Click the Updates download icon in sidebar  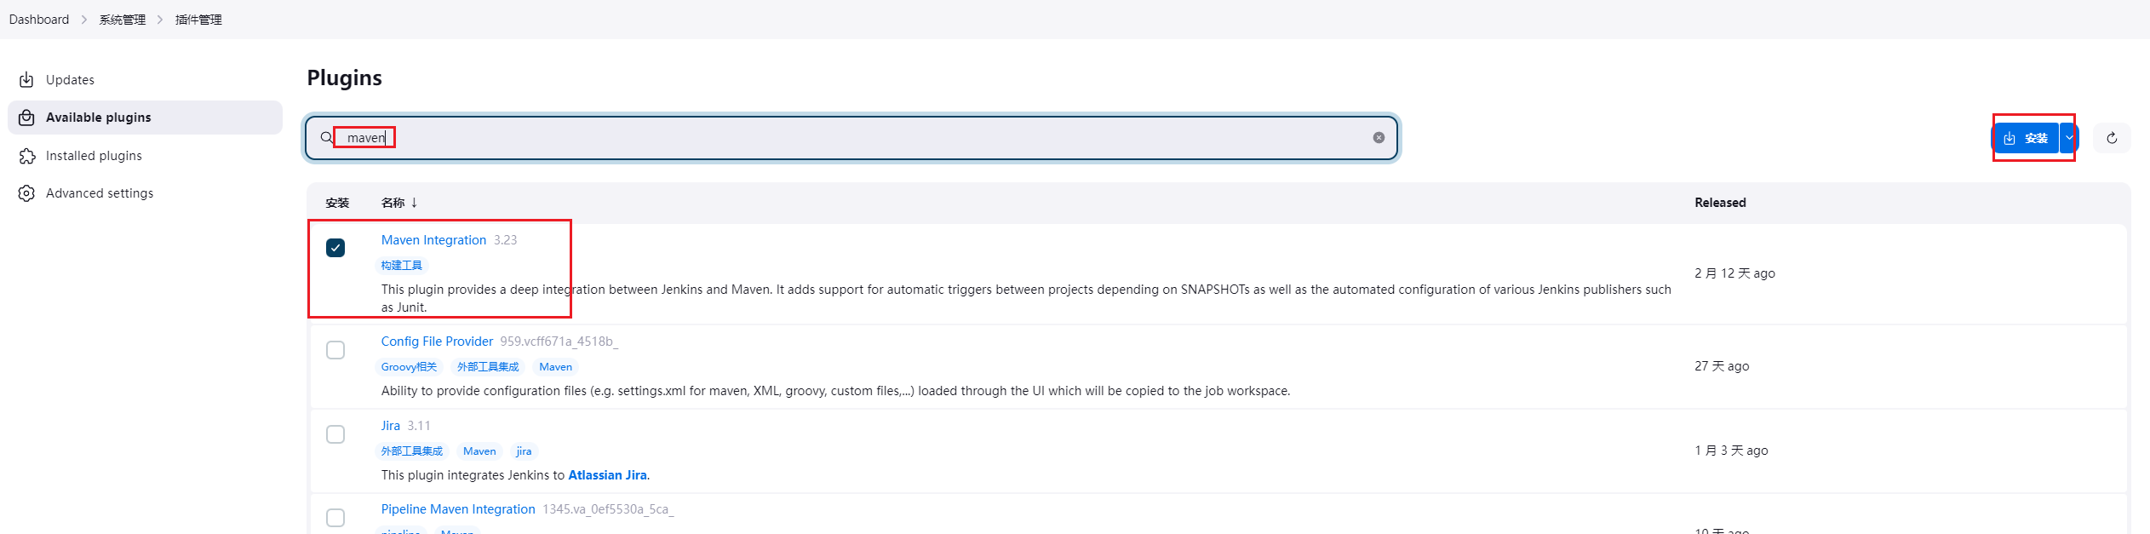[26, 80]
